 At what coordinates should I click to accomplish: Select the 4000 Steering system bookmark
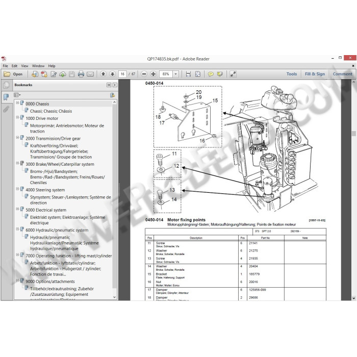point(45,190)
